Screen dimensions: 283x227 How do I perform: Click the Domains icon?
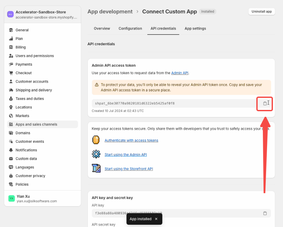(x=11, y=133)
